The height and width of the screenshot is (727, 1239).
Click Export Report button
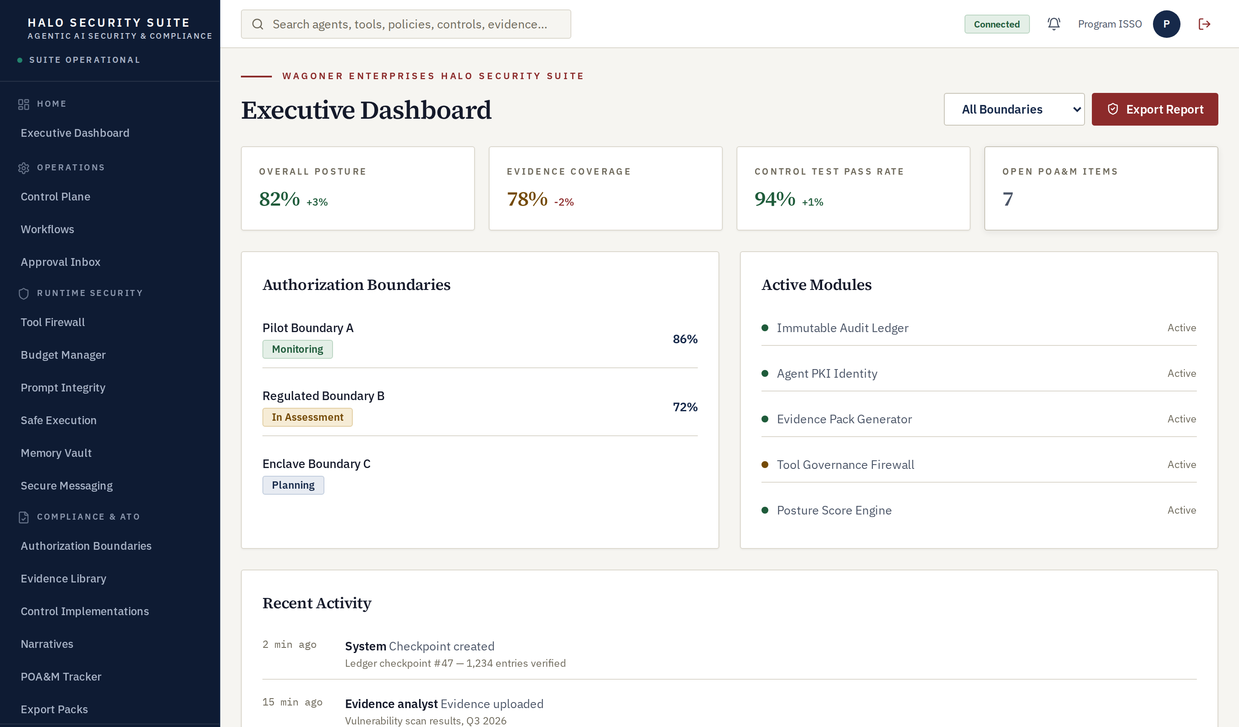coord(1154,109)
